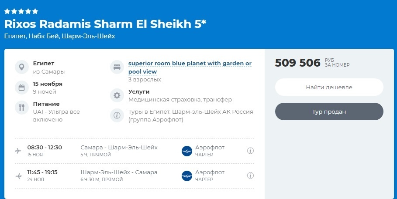Click the gear icon next to Услуги

point(117,95)
